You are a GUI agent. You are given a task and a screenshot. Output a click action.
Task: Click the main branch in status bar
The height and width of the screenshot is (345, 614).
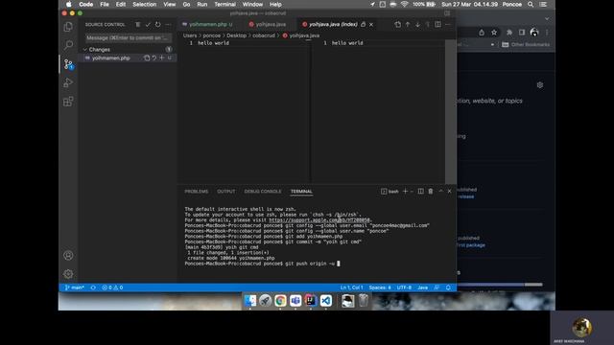[x=75, y=287]
